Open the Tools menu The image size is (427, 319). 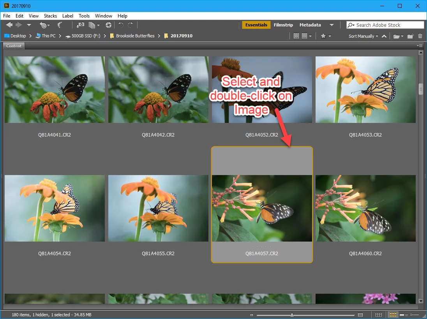pyautogui.click(x=84, y=16)
